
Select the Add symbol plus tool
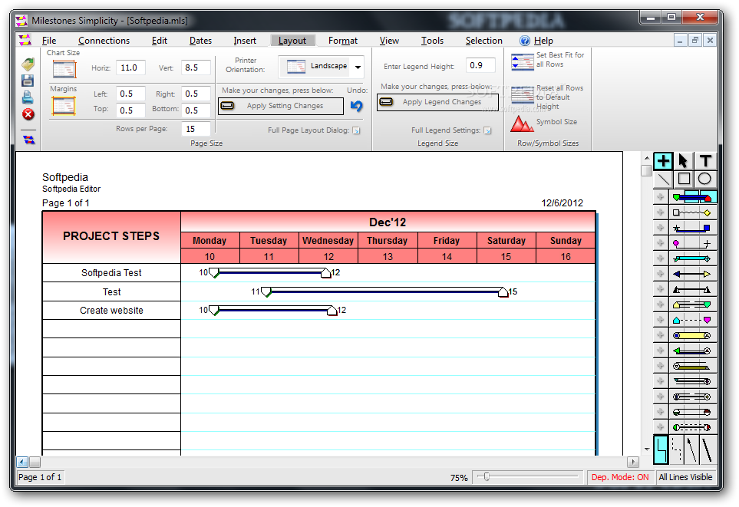point(663,161)
